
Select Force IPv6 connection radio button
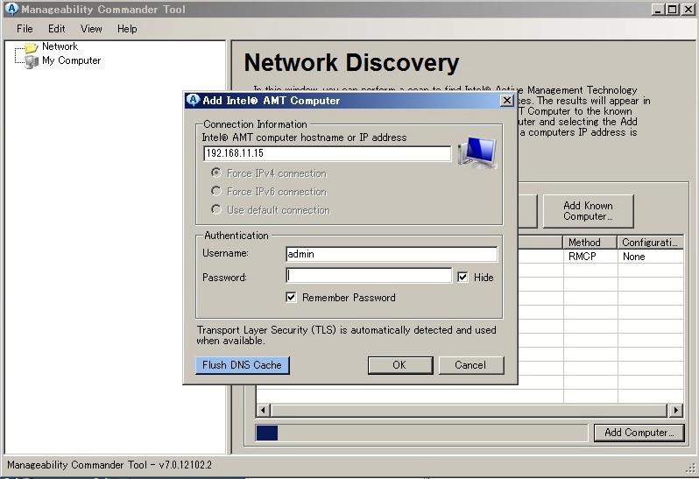(216, 191)
